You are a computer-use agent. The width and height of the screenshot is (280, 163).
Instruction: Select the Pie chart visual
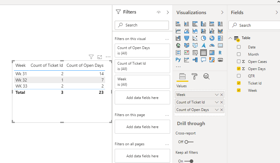click(204, 38)
